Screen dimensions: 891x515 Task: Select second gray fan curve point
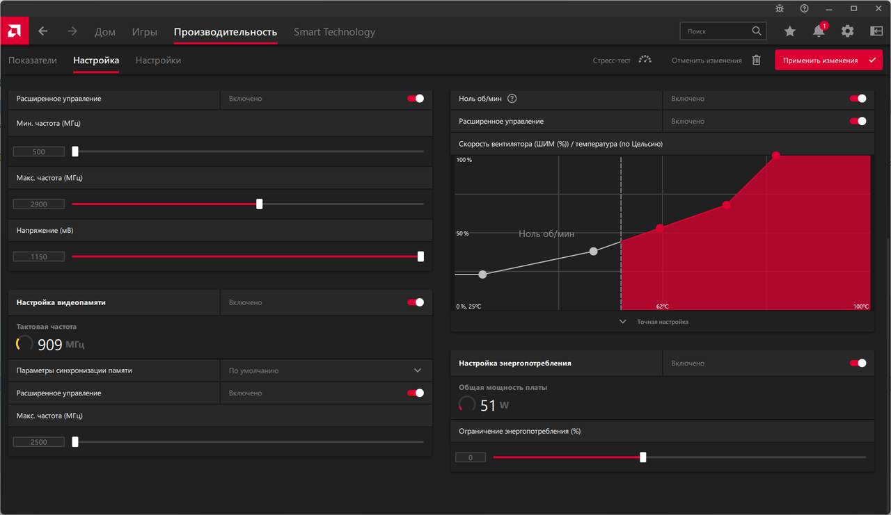coord(593,251)
